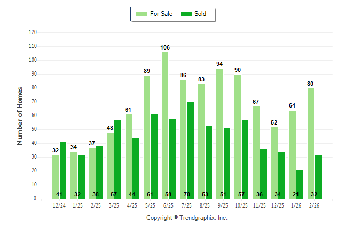Click the 4/25 x-axis label
This screenshot has height=231, width=345.
pos(132,205)
